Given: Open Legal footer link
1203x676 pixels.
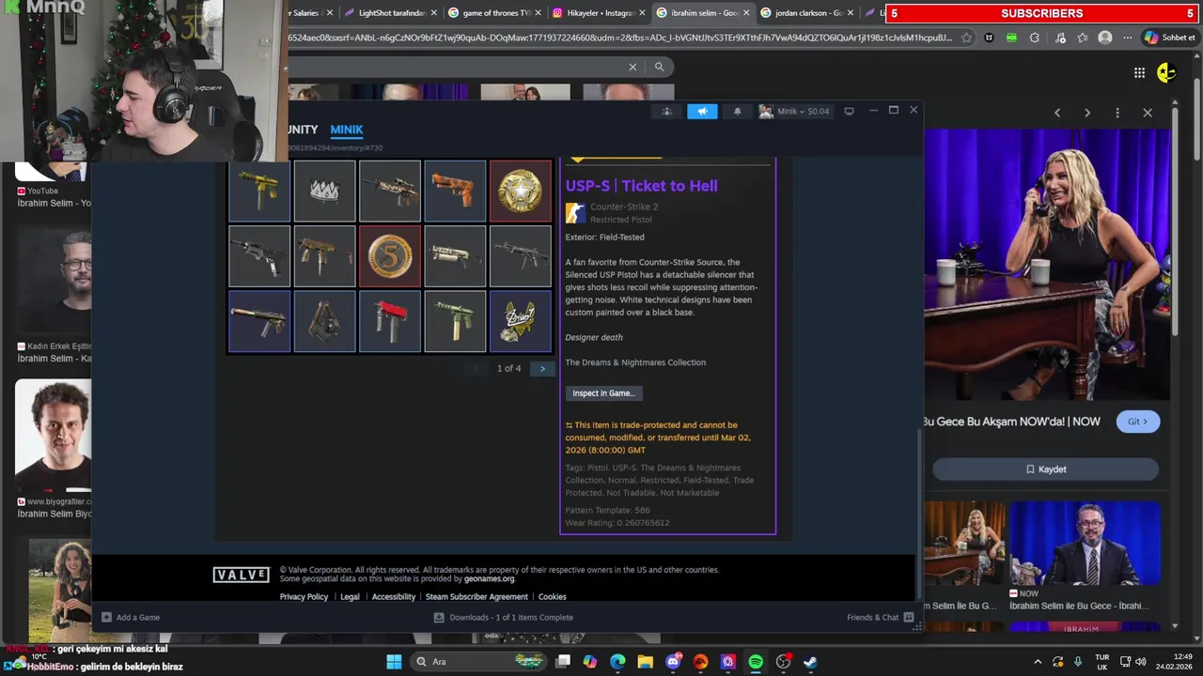Looking at the screenshot, I should click(x=350, y=597).
